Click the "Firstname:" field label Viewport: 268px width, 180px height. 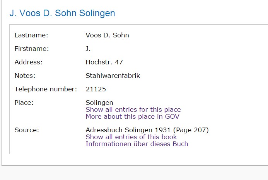coord(32,49)
